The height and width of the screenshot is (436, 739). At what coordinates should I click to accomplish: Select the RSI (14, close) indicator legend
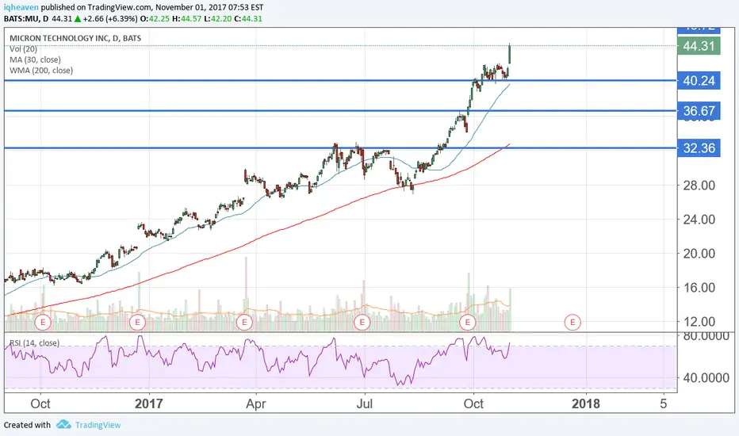coord(34,343)
